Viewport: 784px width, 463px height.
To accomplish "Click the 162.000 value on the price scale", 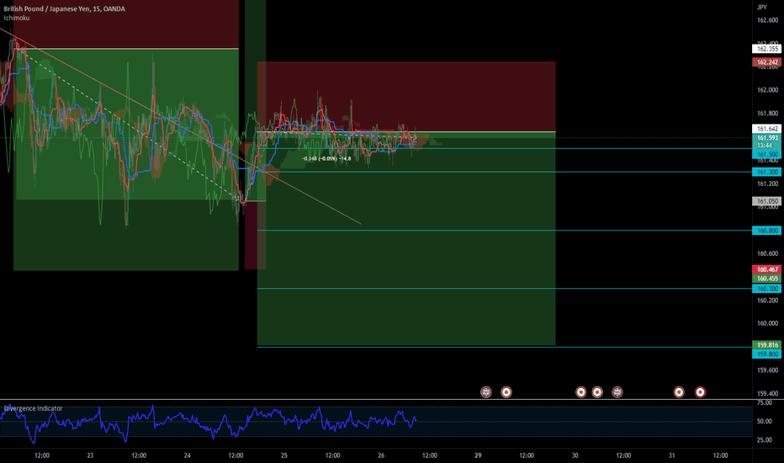I will click(767, 90).
